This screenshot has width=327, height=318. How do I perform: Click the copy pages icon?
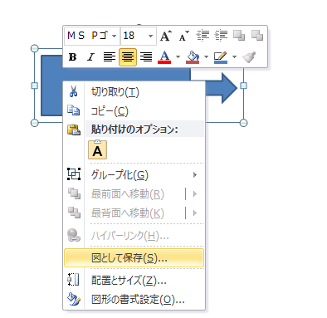pos(74,110)
